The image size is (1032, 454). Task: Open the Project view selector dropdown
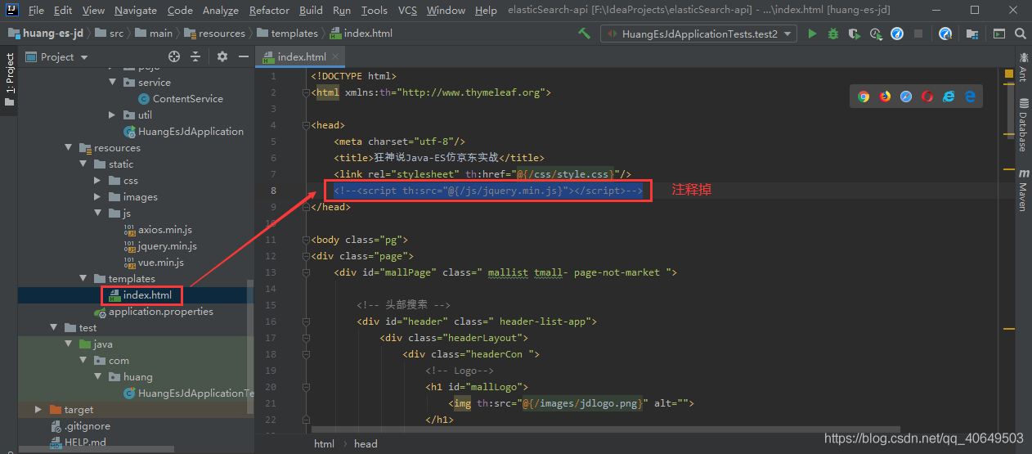pyautogui.click(x=56, y=56)
